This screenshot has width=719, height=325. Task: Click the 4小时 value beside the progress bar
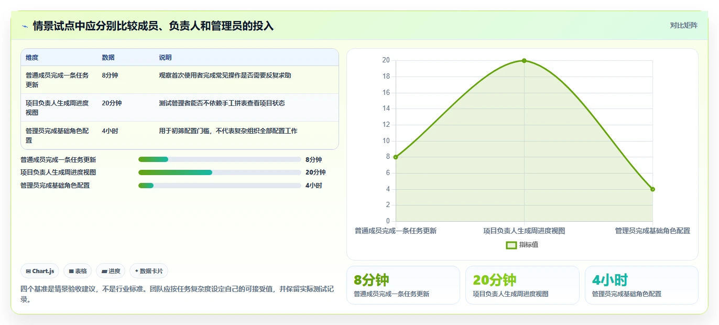(x=314, y=186)
